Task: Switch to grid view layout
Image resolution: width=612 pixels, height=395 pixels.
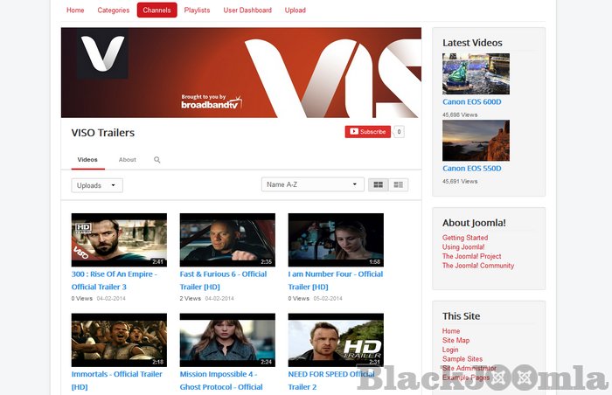Action: 379,184
